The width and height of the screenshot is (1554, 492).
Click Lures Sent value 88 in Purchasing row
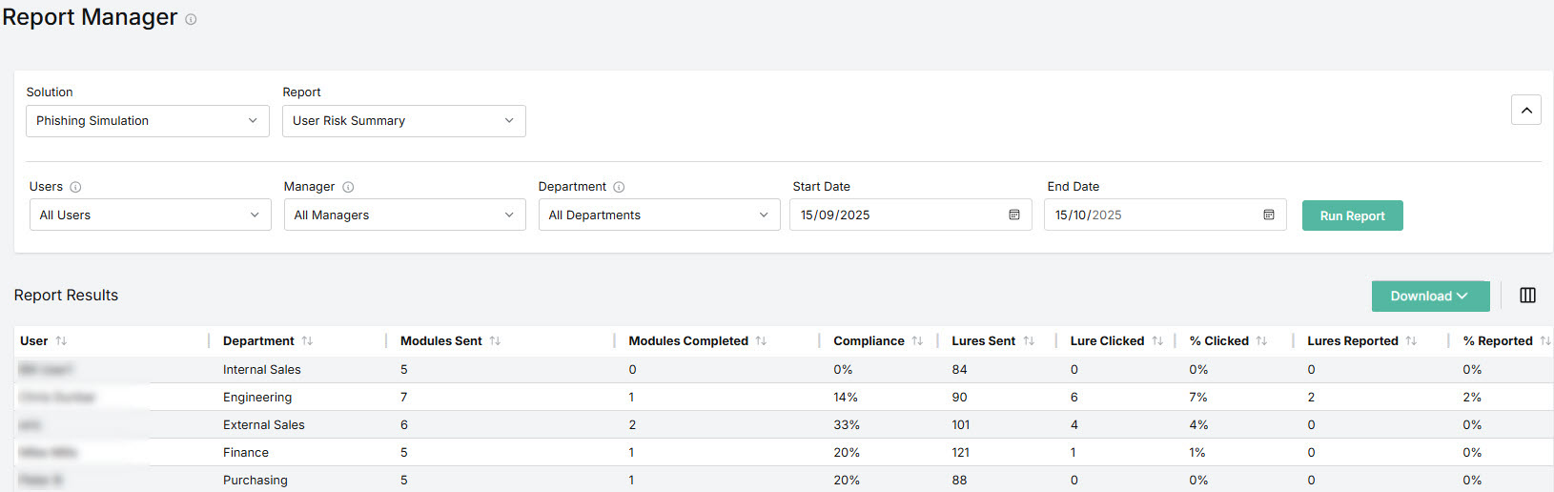click(959, 480)
